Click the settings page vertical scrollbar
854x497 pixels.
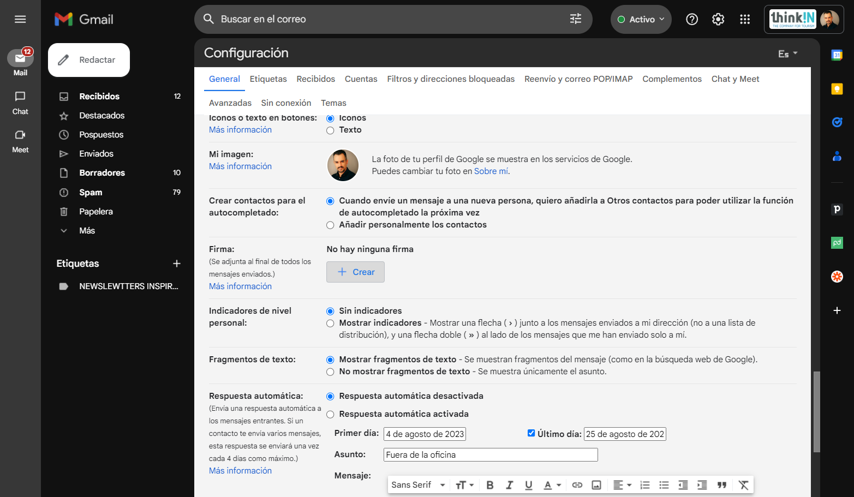[x=816, y=412]
